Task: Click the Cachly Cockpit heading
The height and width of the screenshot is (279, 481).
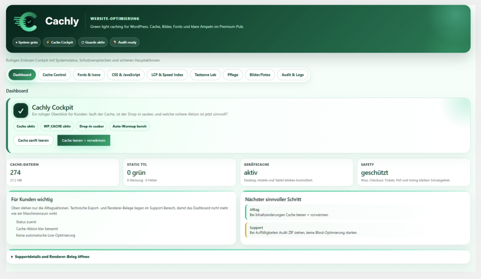Action: [53, 107]
